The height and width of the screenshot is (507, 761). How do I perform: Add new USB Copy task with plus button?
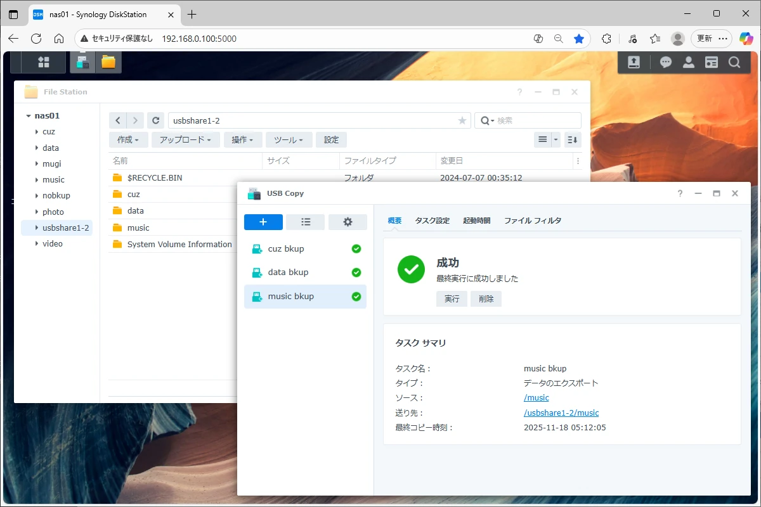[x=263, y=222]
